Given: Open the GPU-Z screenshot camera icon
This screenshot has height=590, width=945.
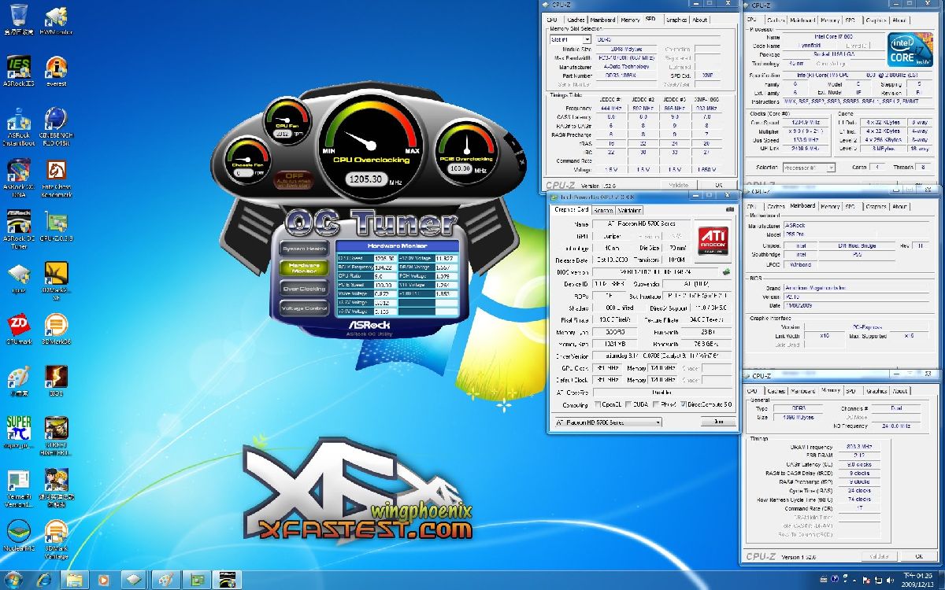Looking at the screenshot, I should [x=730, y=210].
